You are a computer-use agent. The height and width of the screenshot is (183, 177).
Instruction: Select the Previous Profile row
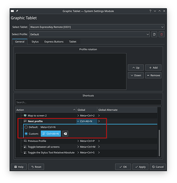coord(86,141)
